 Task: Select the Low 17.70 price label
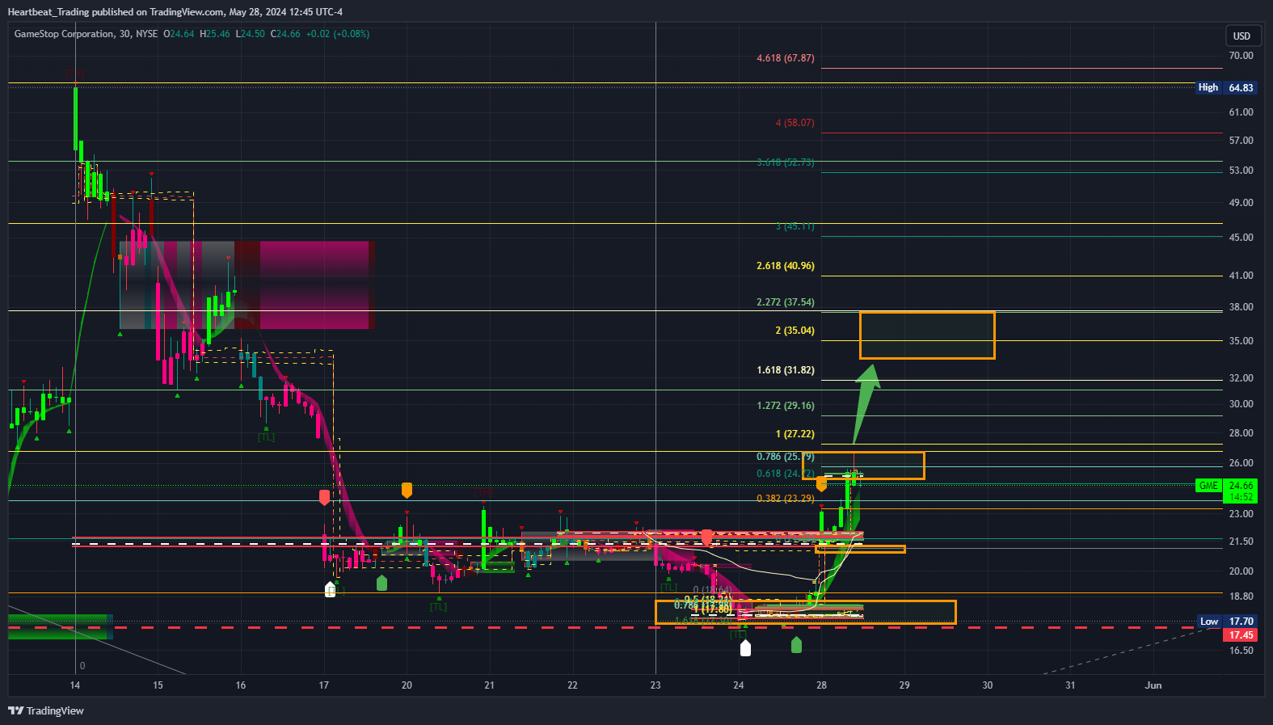pyautogui.click(x=1225, y=622)
